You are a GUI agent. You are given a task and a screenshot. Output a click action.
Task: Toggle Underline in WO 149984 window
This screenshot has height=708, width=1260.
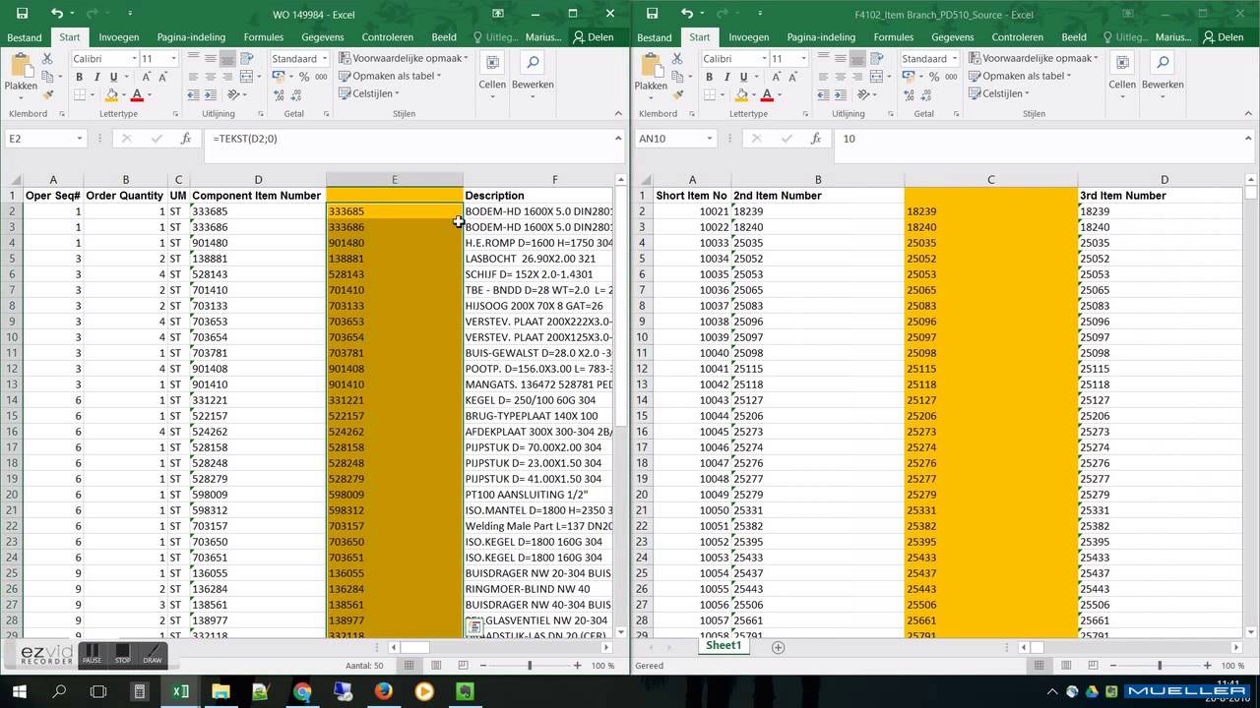pyautogui.click(x=113, y=77)
